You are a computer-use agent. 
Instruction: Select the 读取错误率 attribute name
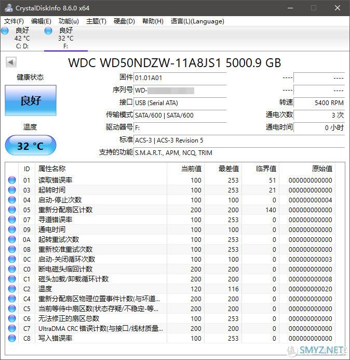55,180
